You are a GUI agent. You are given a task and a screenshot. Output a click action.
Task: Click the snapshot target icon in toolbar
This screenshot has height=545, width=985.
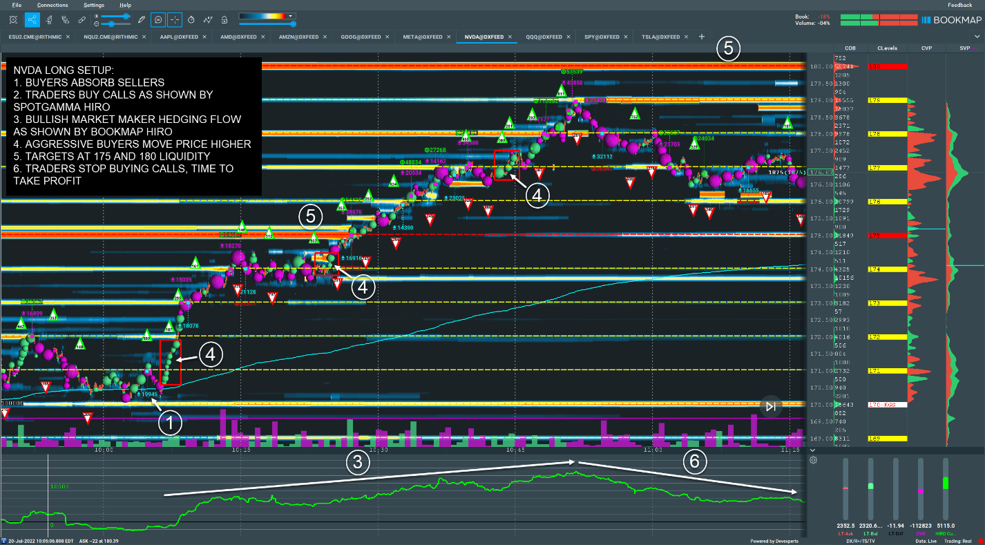pos(14,19)
